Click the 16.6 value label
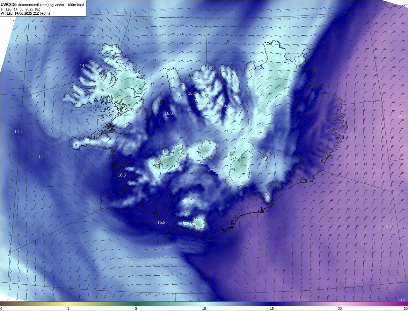 click(122, 175)
